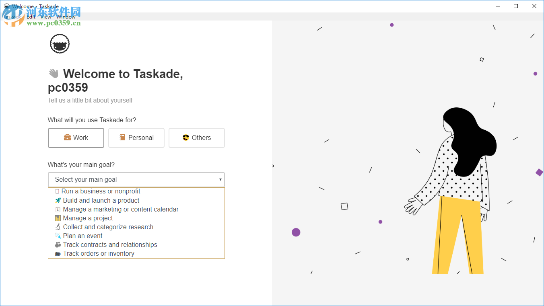This screenshot has width=544, height=306.
Task: Open the Window menu
Action: pos(66,16)
